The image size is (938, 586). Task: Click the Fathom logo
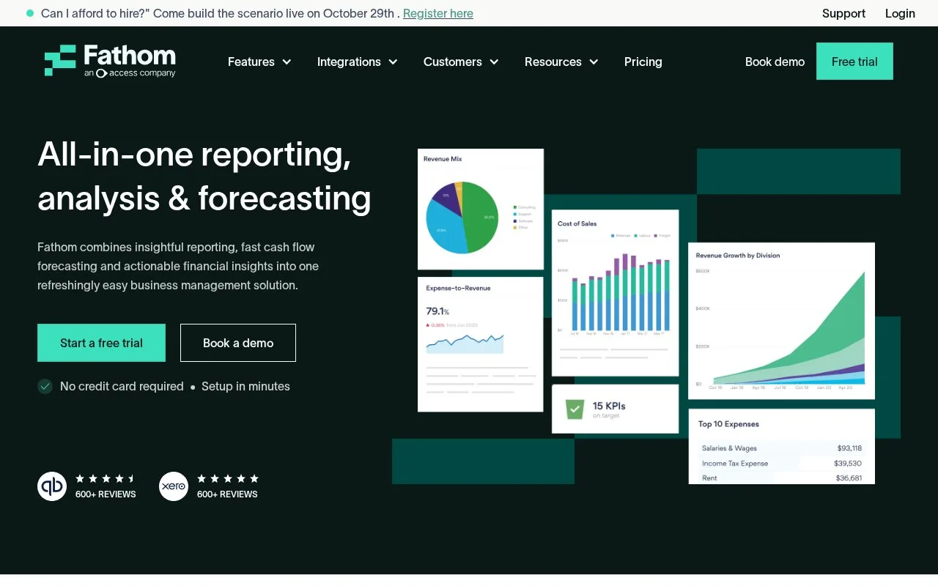pyautogui.click(x=110, y=61)
